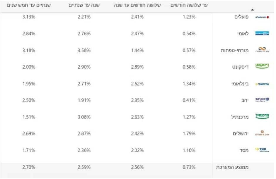Click Mercantile's 3.08% rate cell
Image resolution: width=276 pixels, height=179 pixels.
84,117
